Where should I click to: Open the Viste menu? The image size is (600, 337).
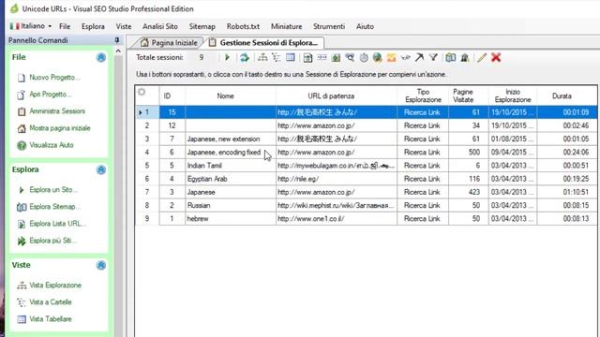pyautogui.click(x=124, y=26)
